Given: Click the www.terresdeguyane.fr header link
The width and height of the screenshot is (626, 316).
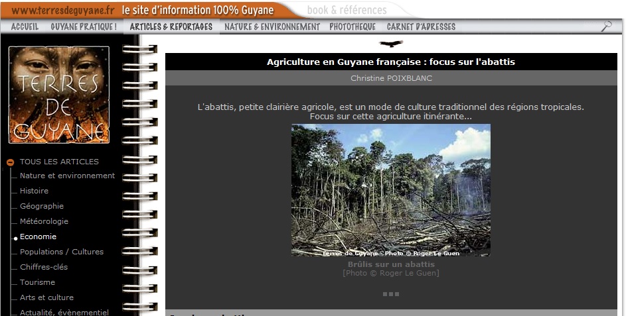Looking at the screenshot, I should [x=64, y=11].
